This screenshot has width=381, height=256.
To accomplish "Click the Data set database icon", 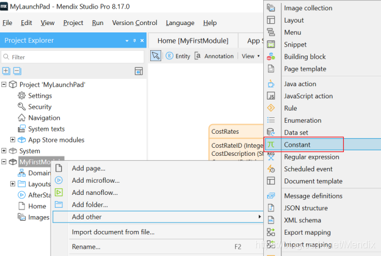I will (271, 132).
